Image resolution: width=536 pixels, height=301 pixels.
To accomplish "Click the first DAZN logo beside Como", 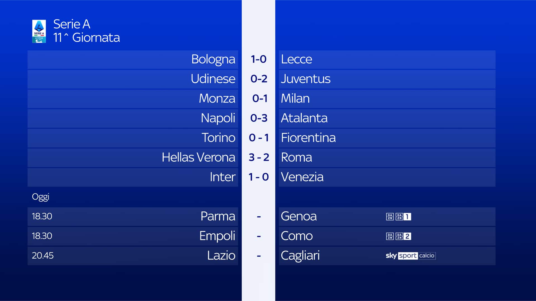I will coord(390,236).
